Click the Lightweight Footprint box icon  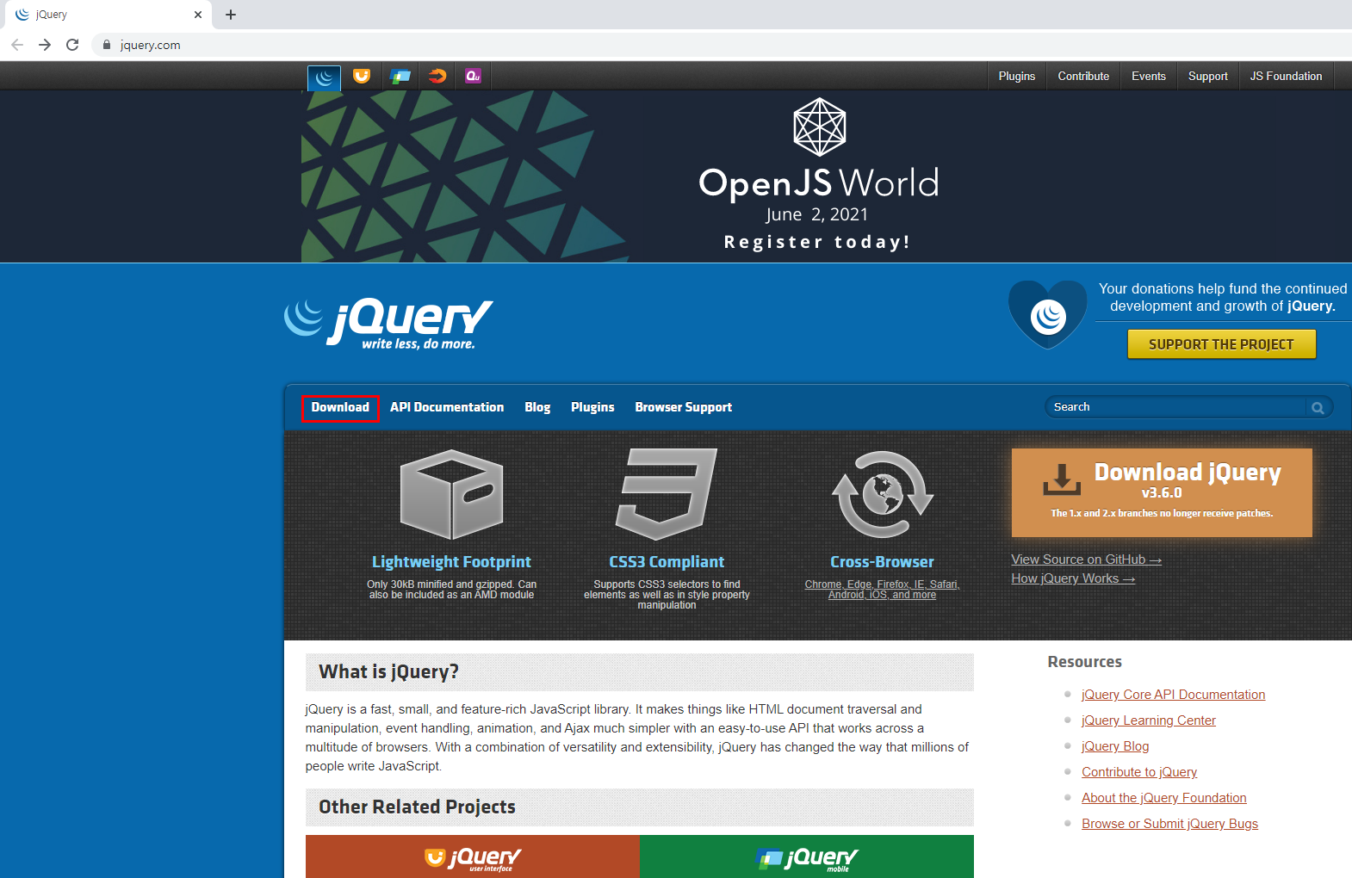451,494
